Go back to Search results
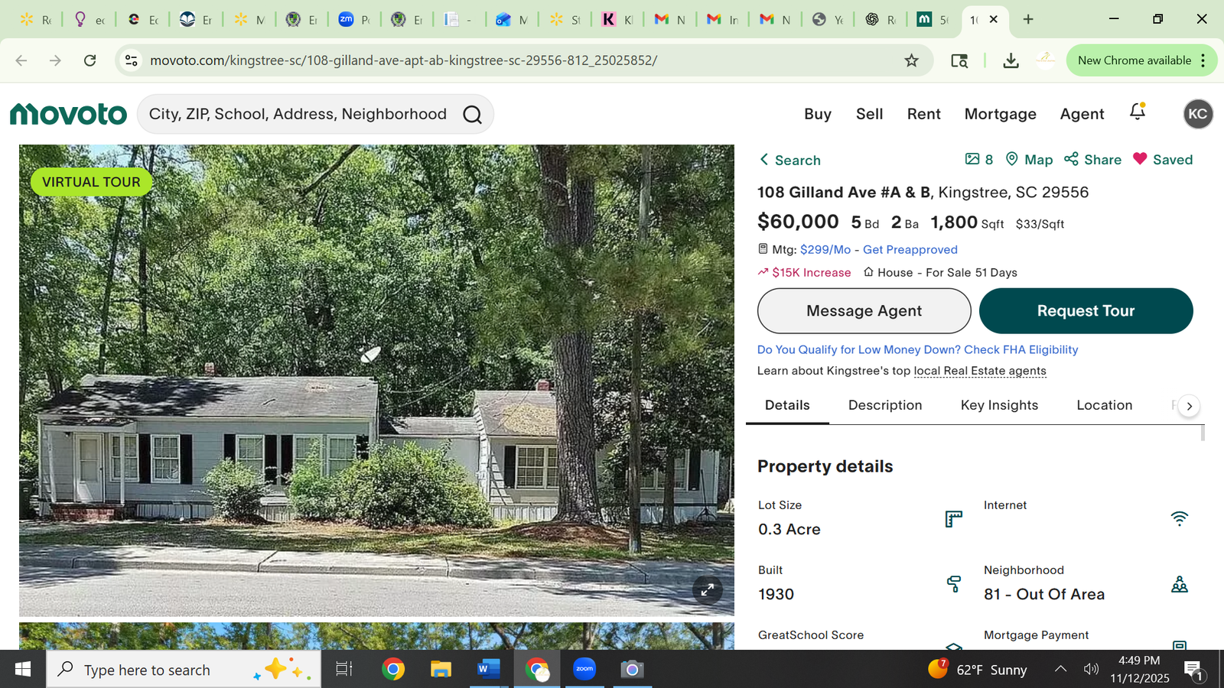1224x688 pixels. pos(789,160)
